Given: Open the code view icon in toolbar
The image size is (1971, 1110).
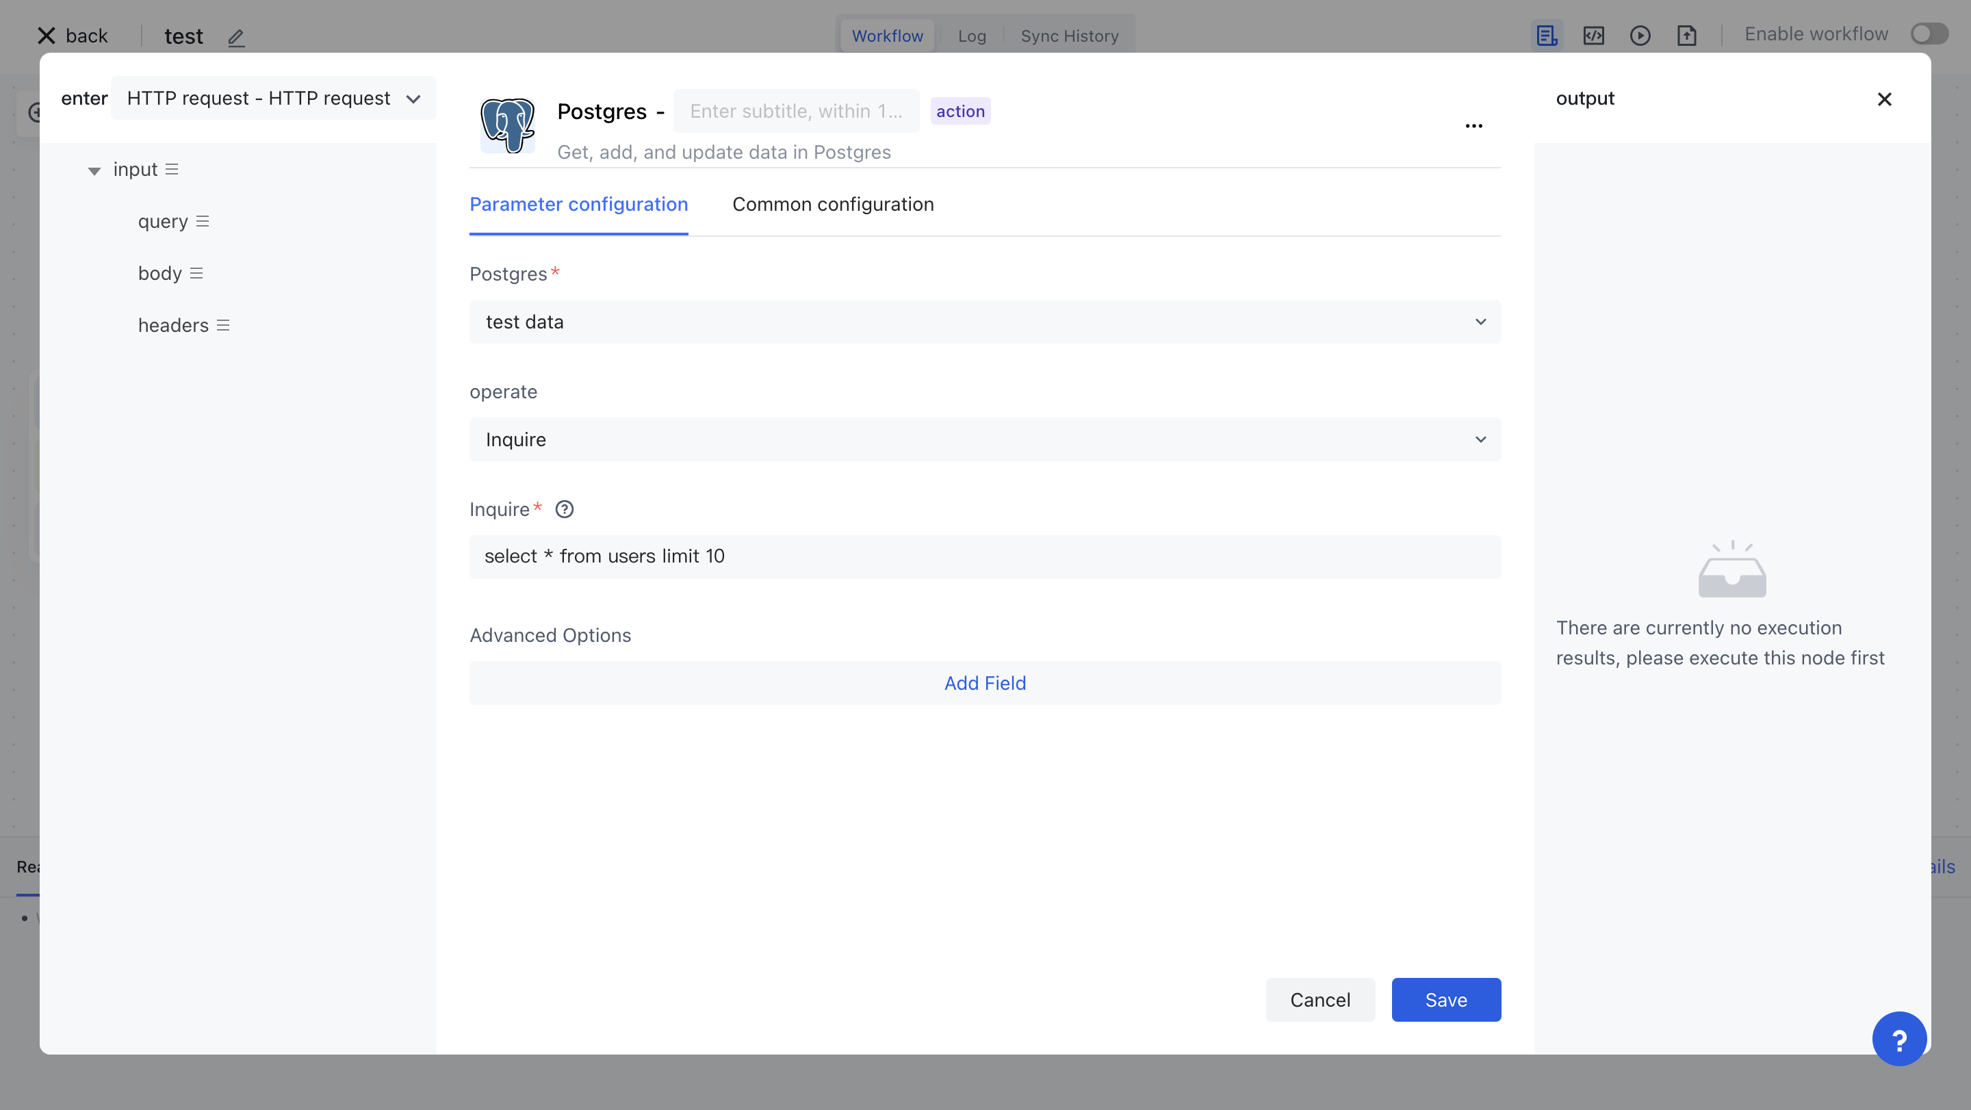Looking at the screenshot, I should [1593, 35].
